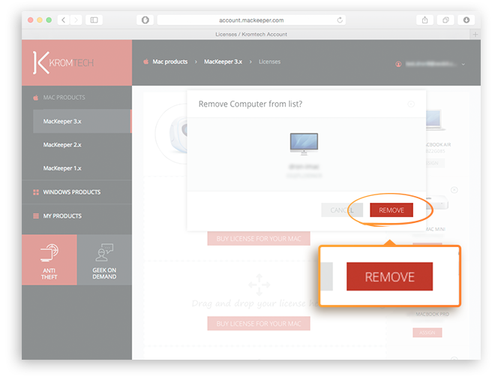The image size is (498, 386).
Task: Click upper Buy License For Your Mac button
Action: (x=259, y=239)
